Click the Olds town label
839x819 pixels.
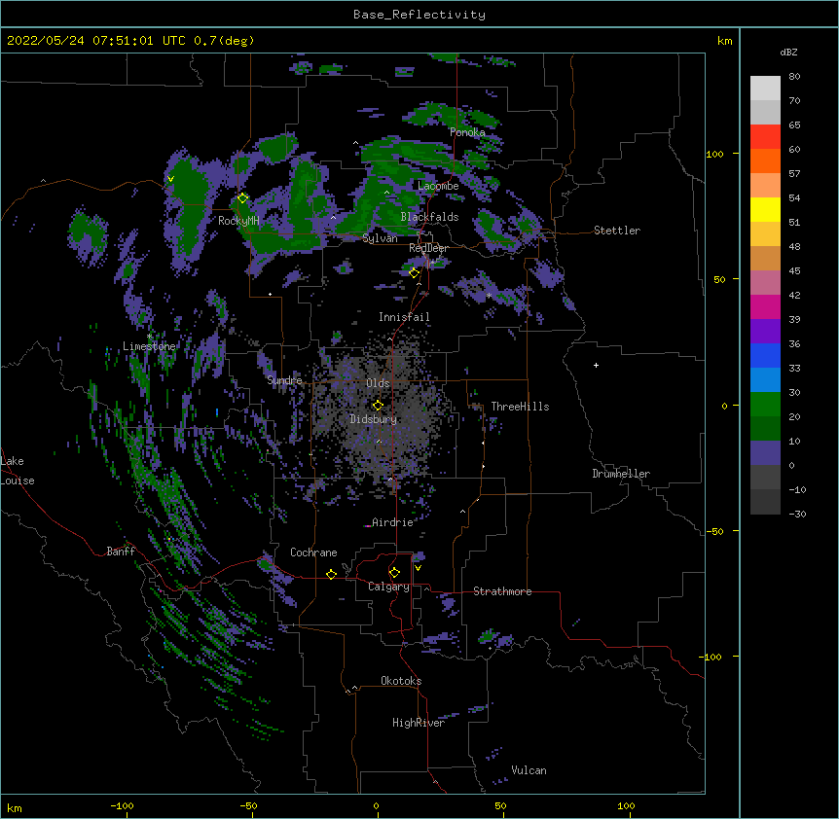click(378, 383)
